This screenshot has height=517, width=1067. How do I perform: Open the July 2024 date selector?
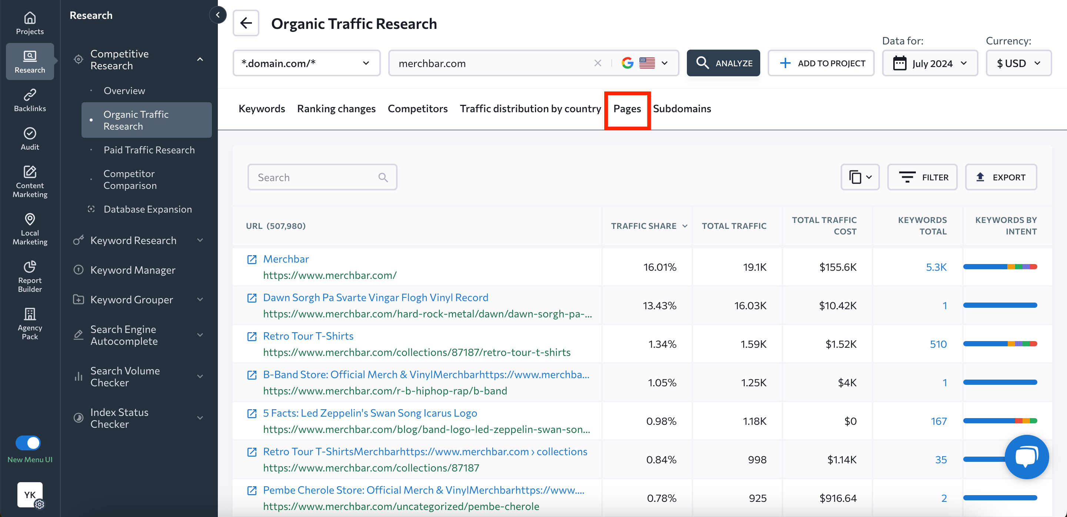click(930, 63)
